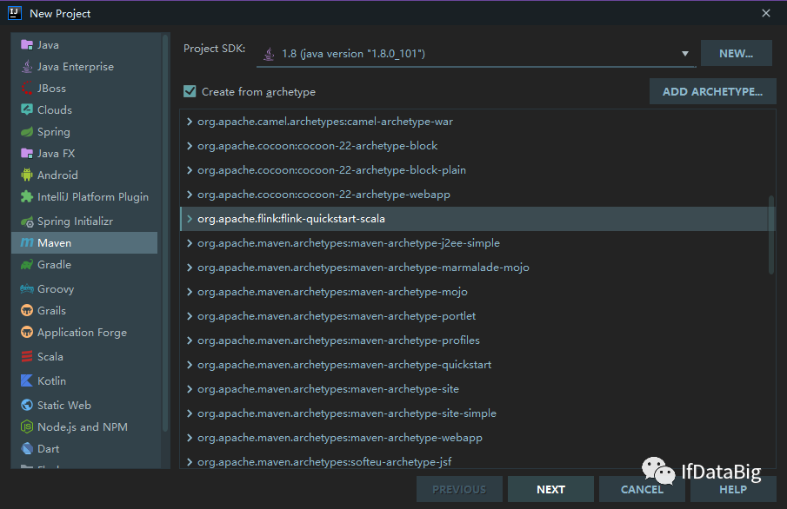This screenshot has height=509, width=787.
Task: Expand maven-archetype-mojo archetype
Action: click(190, 292)
